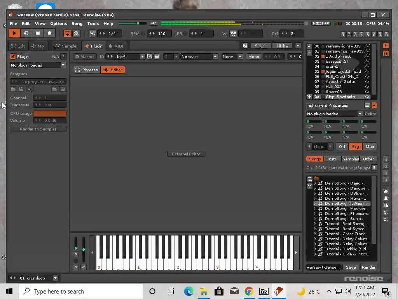Image resolution: width=398 pixels, height=299 pixels.
Task: Switch to the Edit tab
Action: click(x=18, y=46)
